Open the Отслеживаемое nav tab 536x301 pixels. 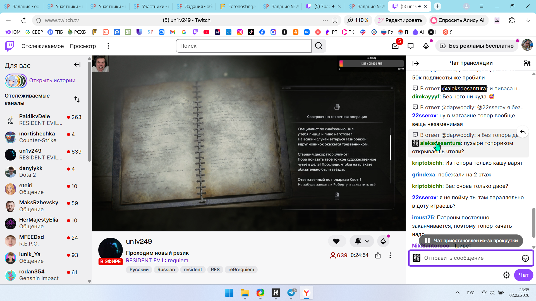click(42, 46)
